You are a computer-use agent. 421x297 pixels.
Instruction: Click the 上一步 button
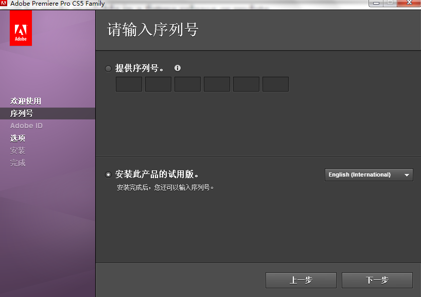click(x=301, y=281)
